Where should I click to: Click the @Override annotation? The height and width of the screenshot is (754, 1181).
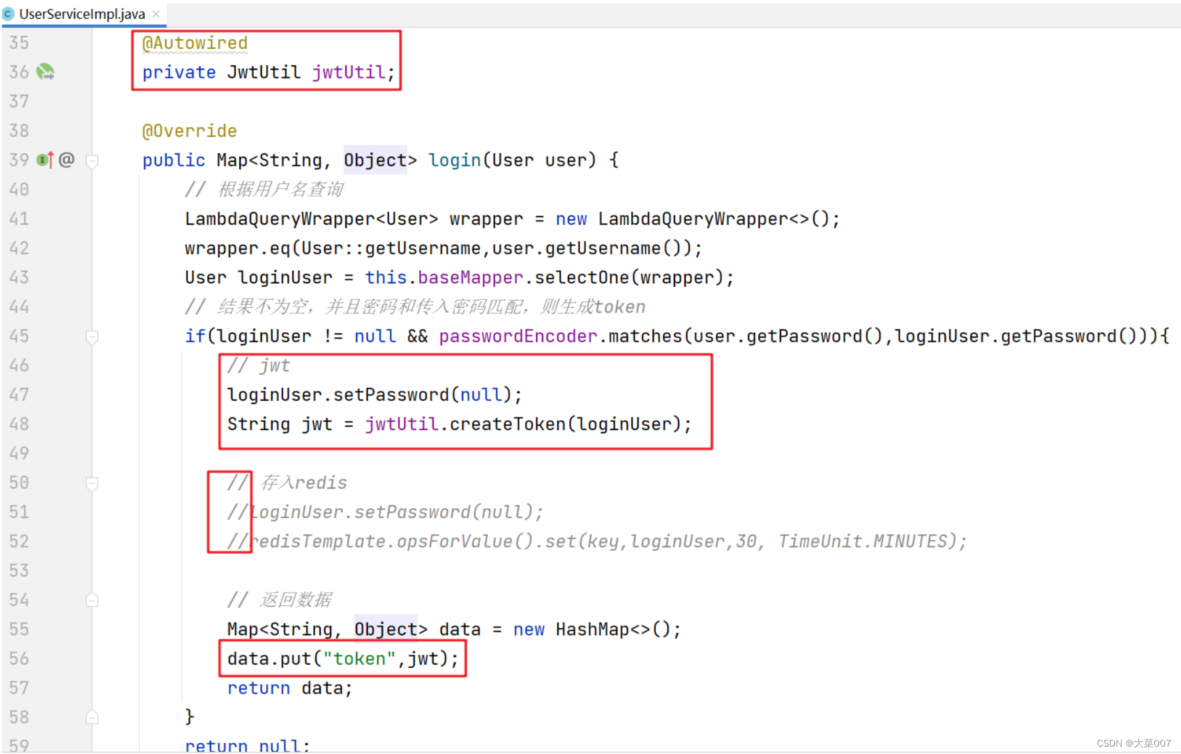click(x=189, y=131)
